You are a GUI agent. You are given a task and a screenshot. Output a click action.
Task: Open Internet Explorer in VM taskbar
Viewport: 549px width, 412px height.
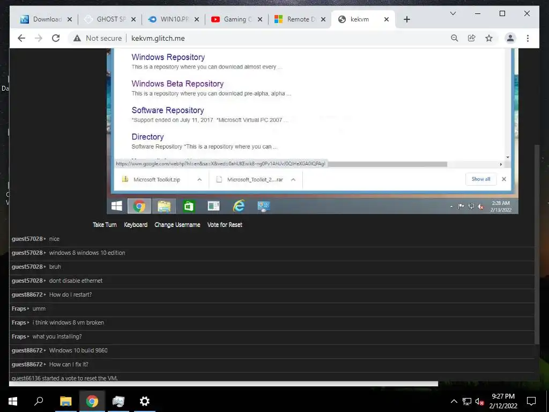point(239,206)
